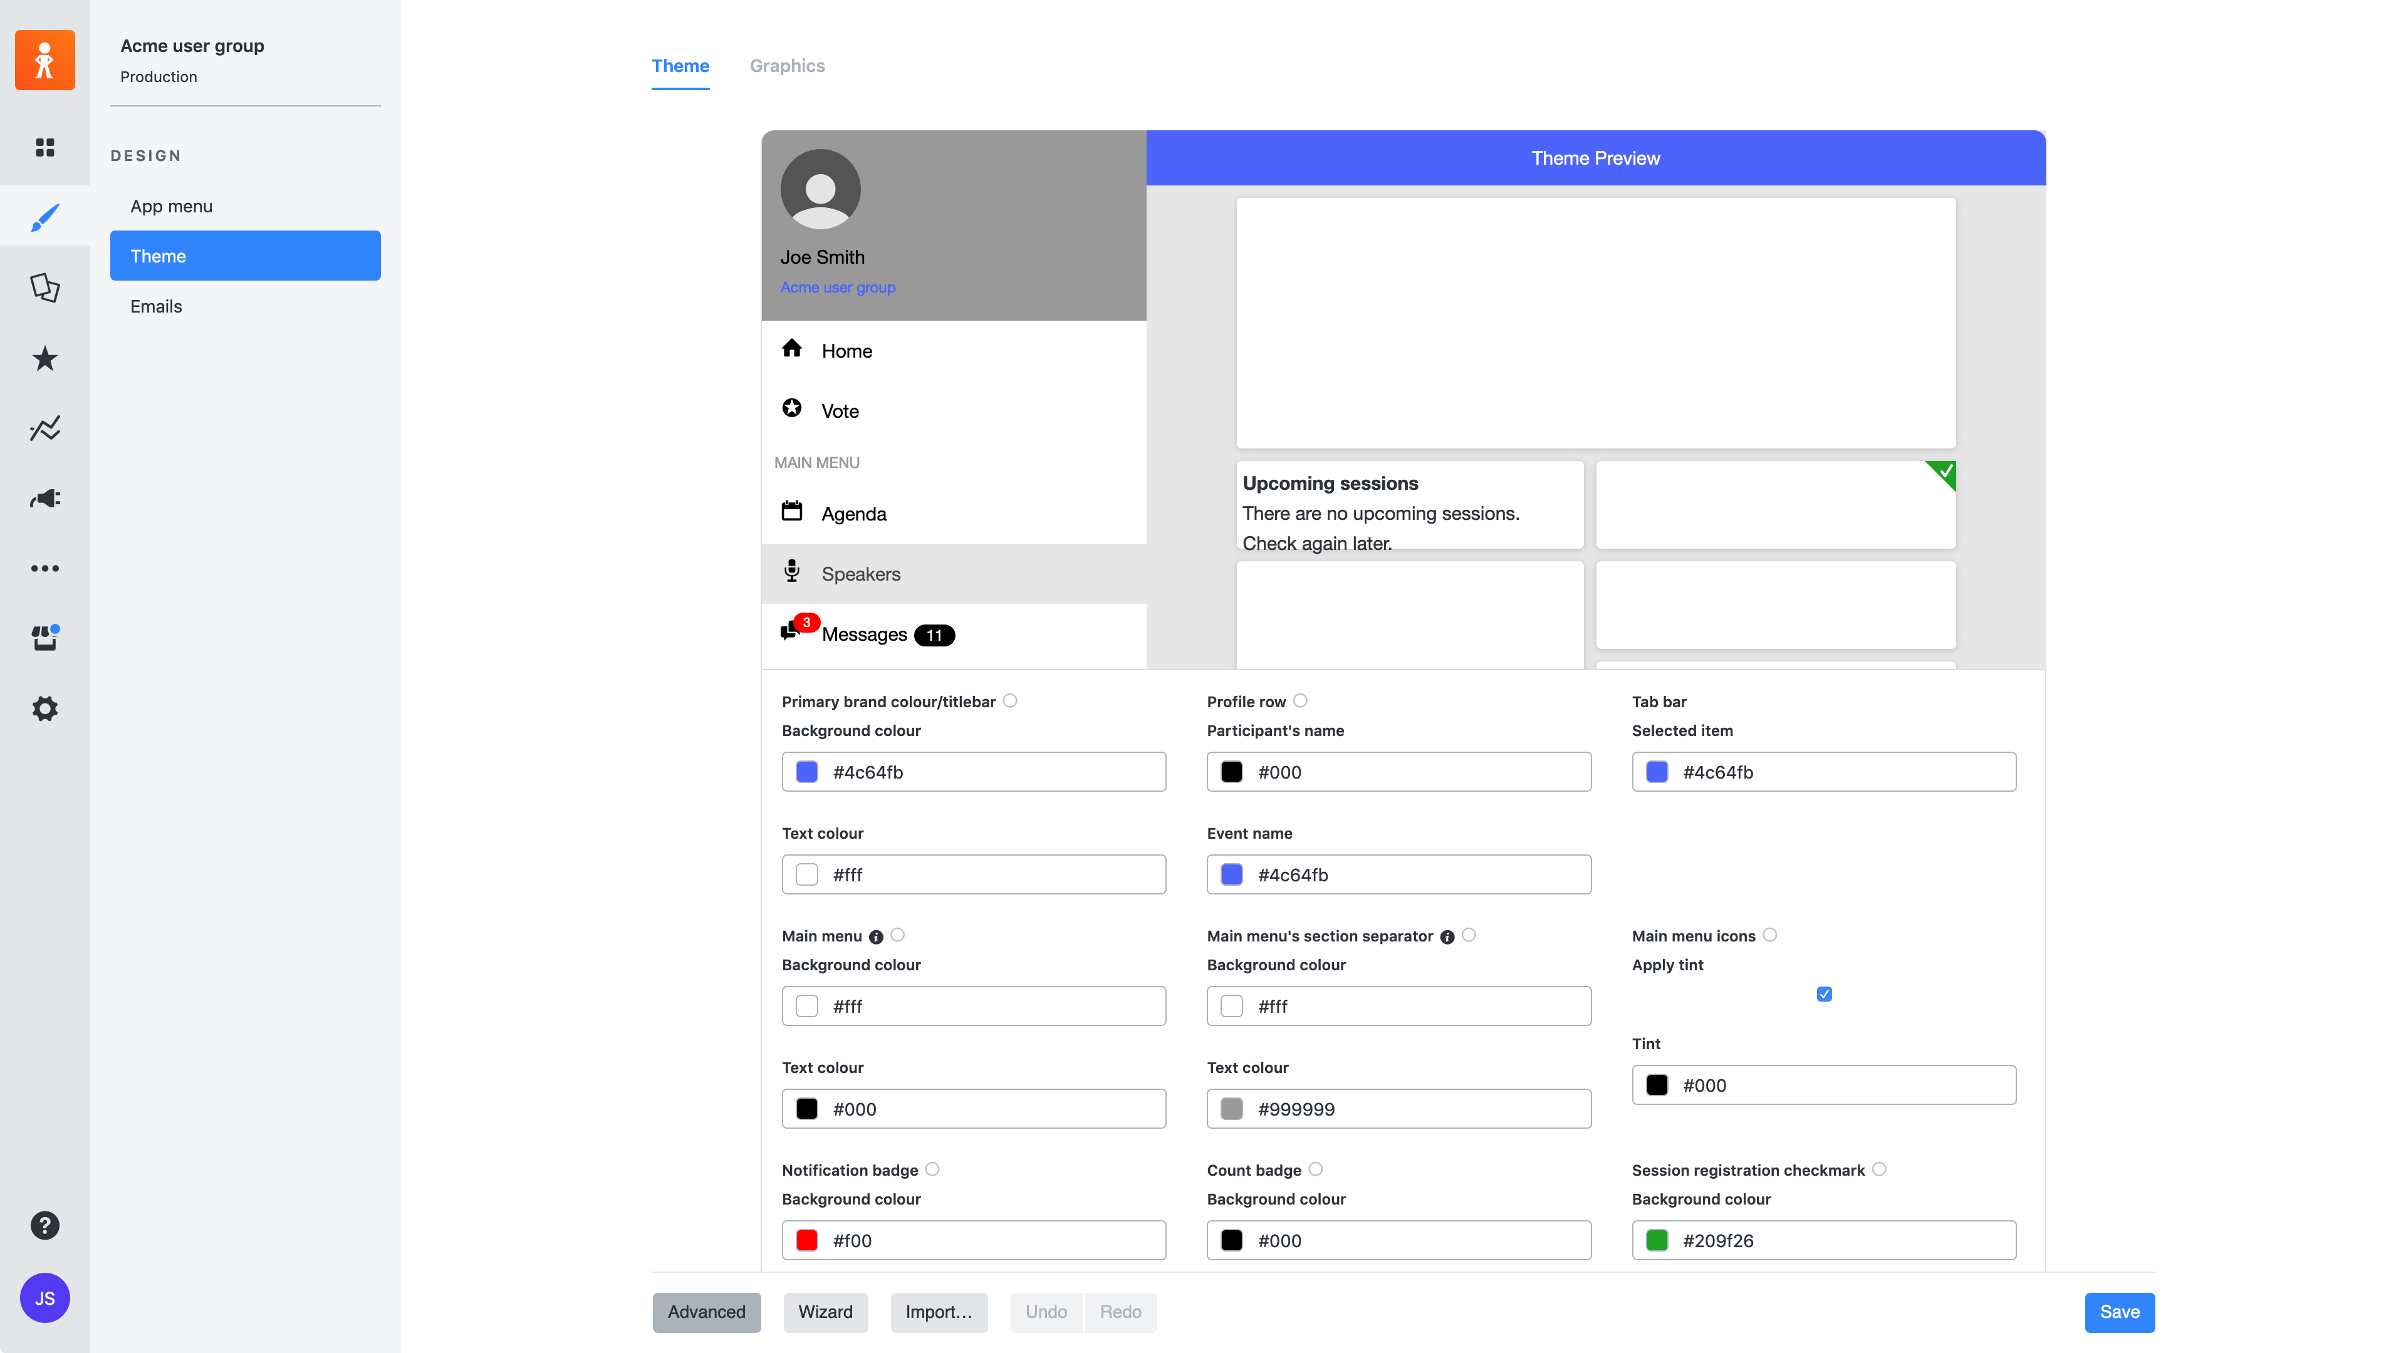Click the Save button
This screenshot has width=2406, height=1353.
pyautogui.click(x=2119, y=1312)
